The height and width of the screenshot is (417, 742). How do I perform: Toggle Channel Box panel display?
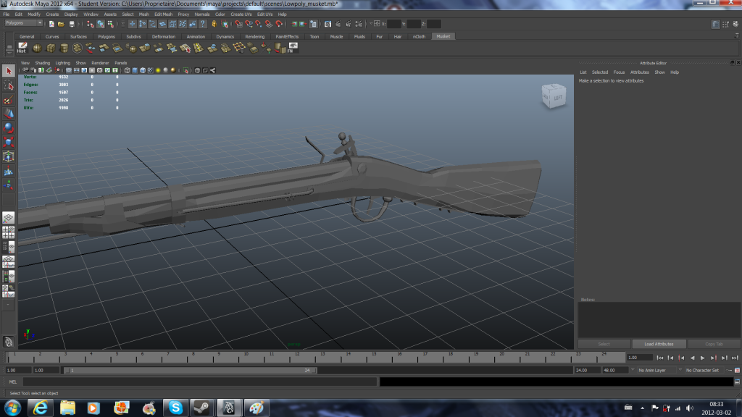(x=735, y=24)
